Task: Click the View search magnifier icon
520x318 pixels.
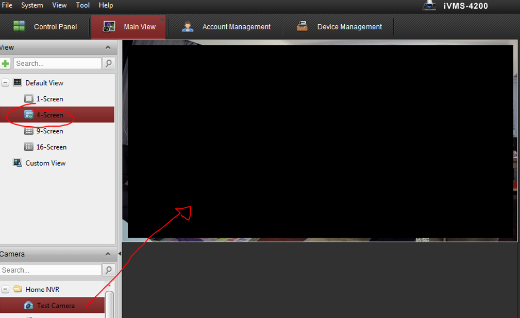Action: click(109, 63)
